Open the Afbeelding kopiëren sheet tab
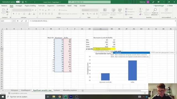 pos(70,90)
